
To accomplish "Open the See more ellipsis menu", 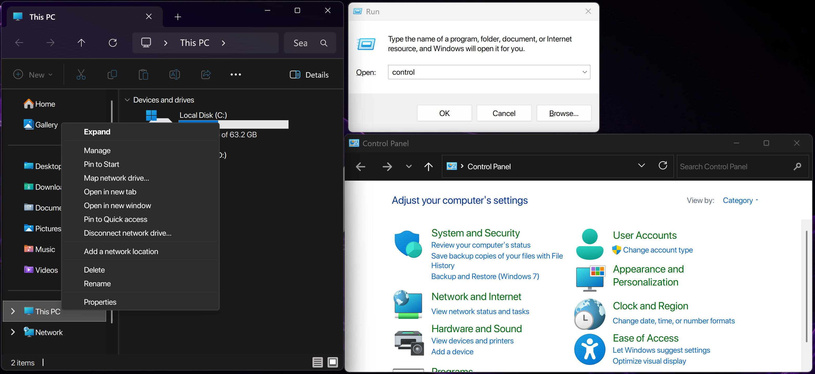I will click(235, 74).
